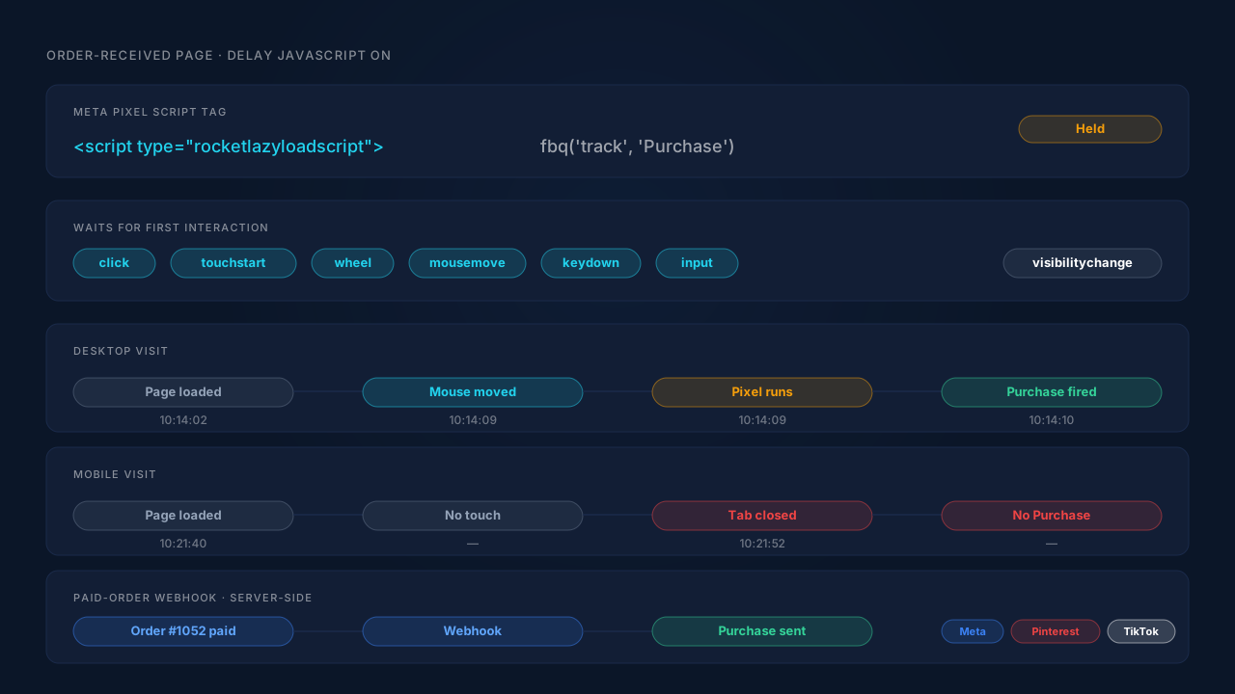Viewport: 1235px width, 694px height.
Task: Click the Webhook step pill
Action: [x=473, y=631]
